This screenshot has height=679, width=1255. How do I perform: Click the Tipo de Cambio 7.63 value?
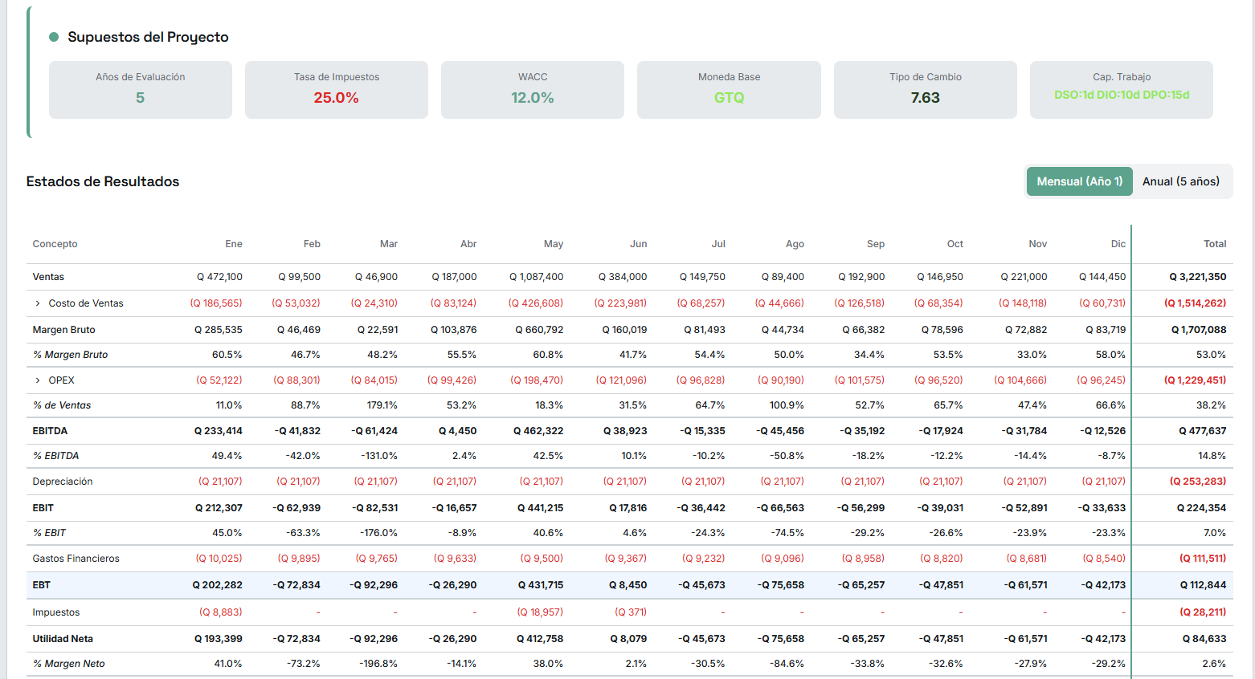[x=926, y=98]
